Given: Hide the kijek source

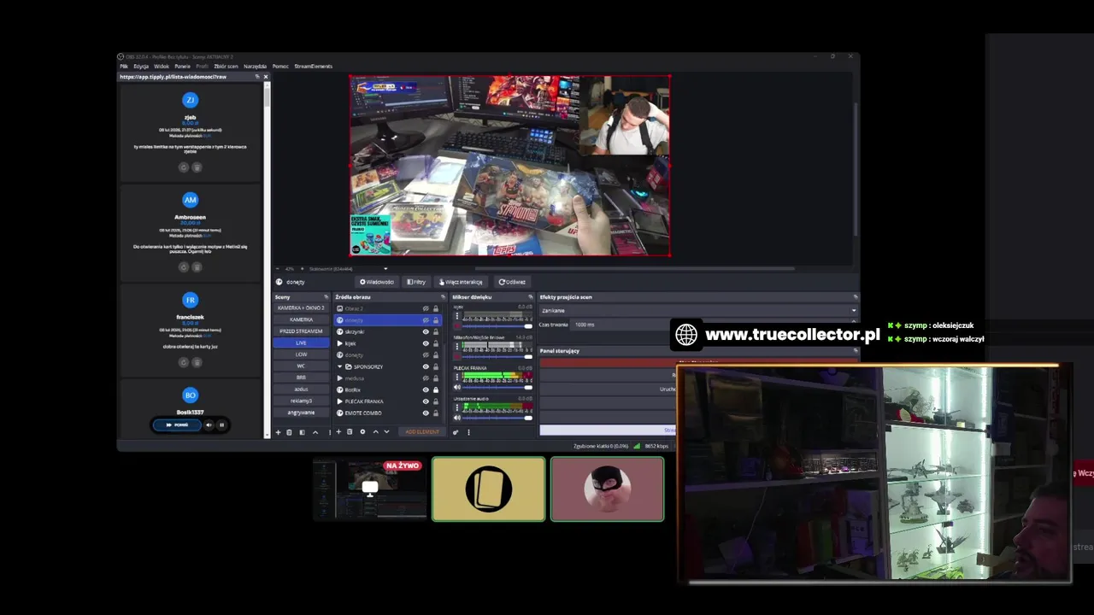Looking at the screenshot, I should point(426,343).
